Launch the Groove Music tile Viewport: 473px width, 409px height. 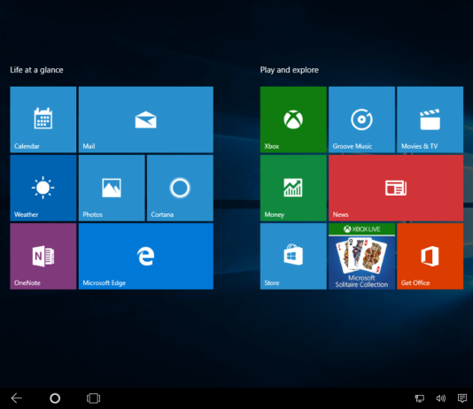tap(361, 120)
